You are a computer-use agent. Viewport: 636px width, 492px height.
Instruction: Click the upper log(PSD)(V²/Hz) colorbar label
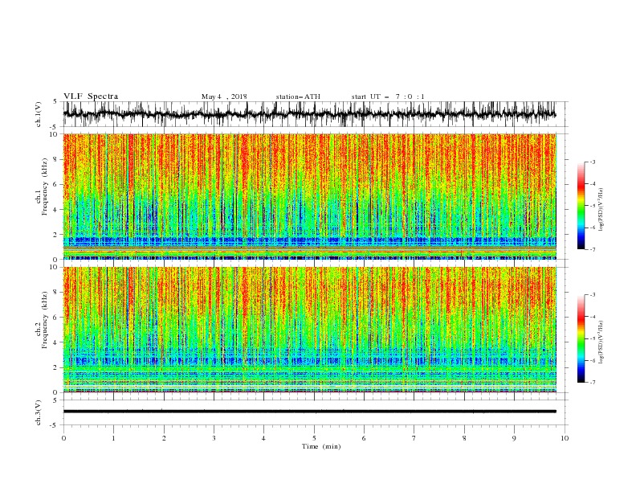pos(601,210)
